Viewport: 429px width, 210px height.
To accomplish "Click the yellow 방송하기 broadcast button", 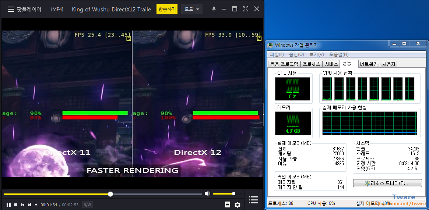I will point(167,9).
